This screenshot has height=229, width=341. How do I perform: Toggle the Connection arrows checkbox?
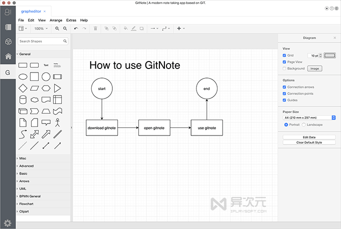[284, 87]
